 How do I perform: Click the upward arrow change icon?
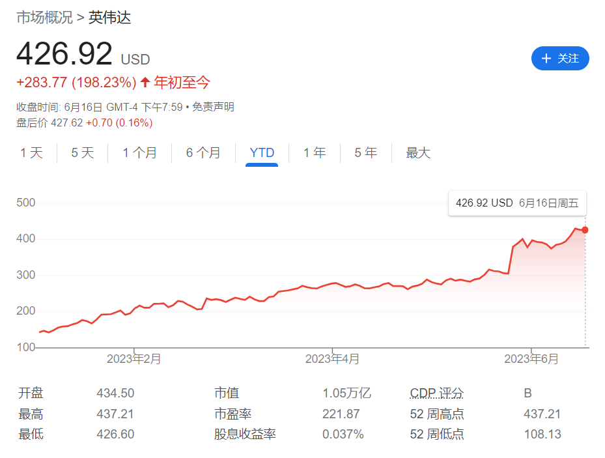coord(145,82)
